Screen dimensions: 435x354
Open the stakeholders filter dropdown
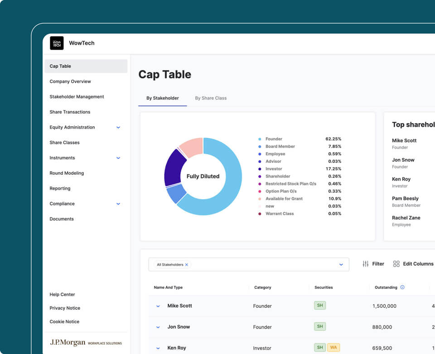[341, 264]
